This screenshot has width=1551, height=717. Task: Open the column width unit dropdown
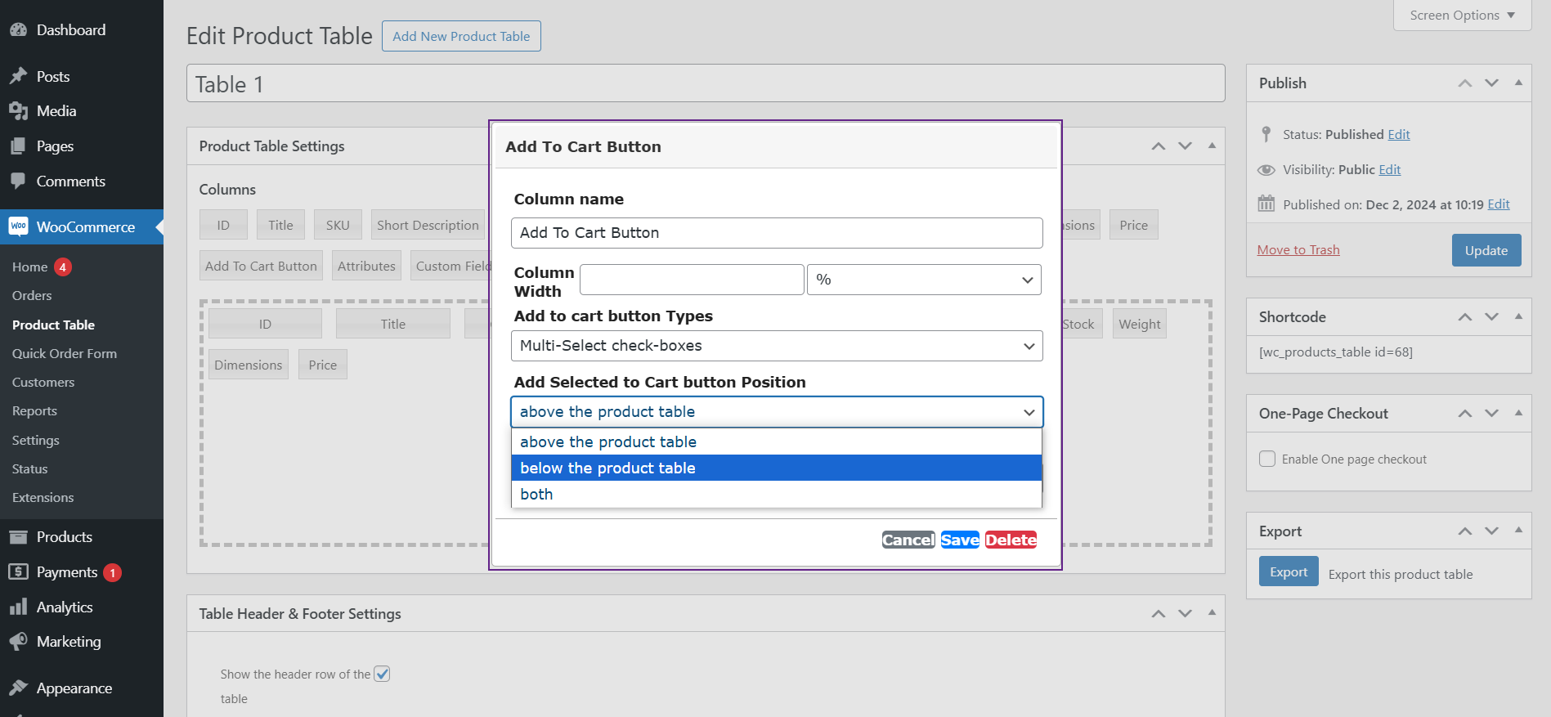point(924,280)
